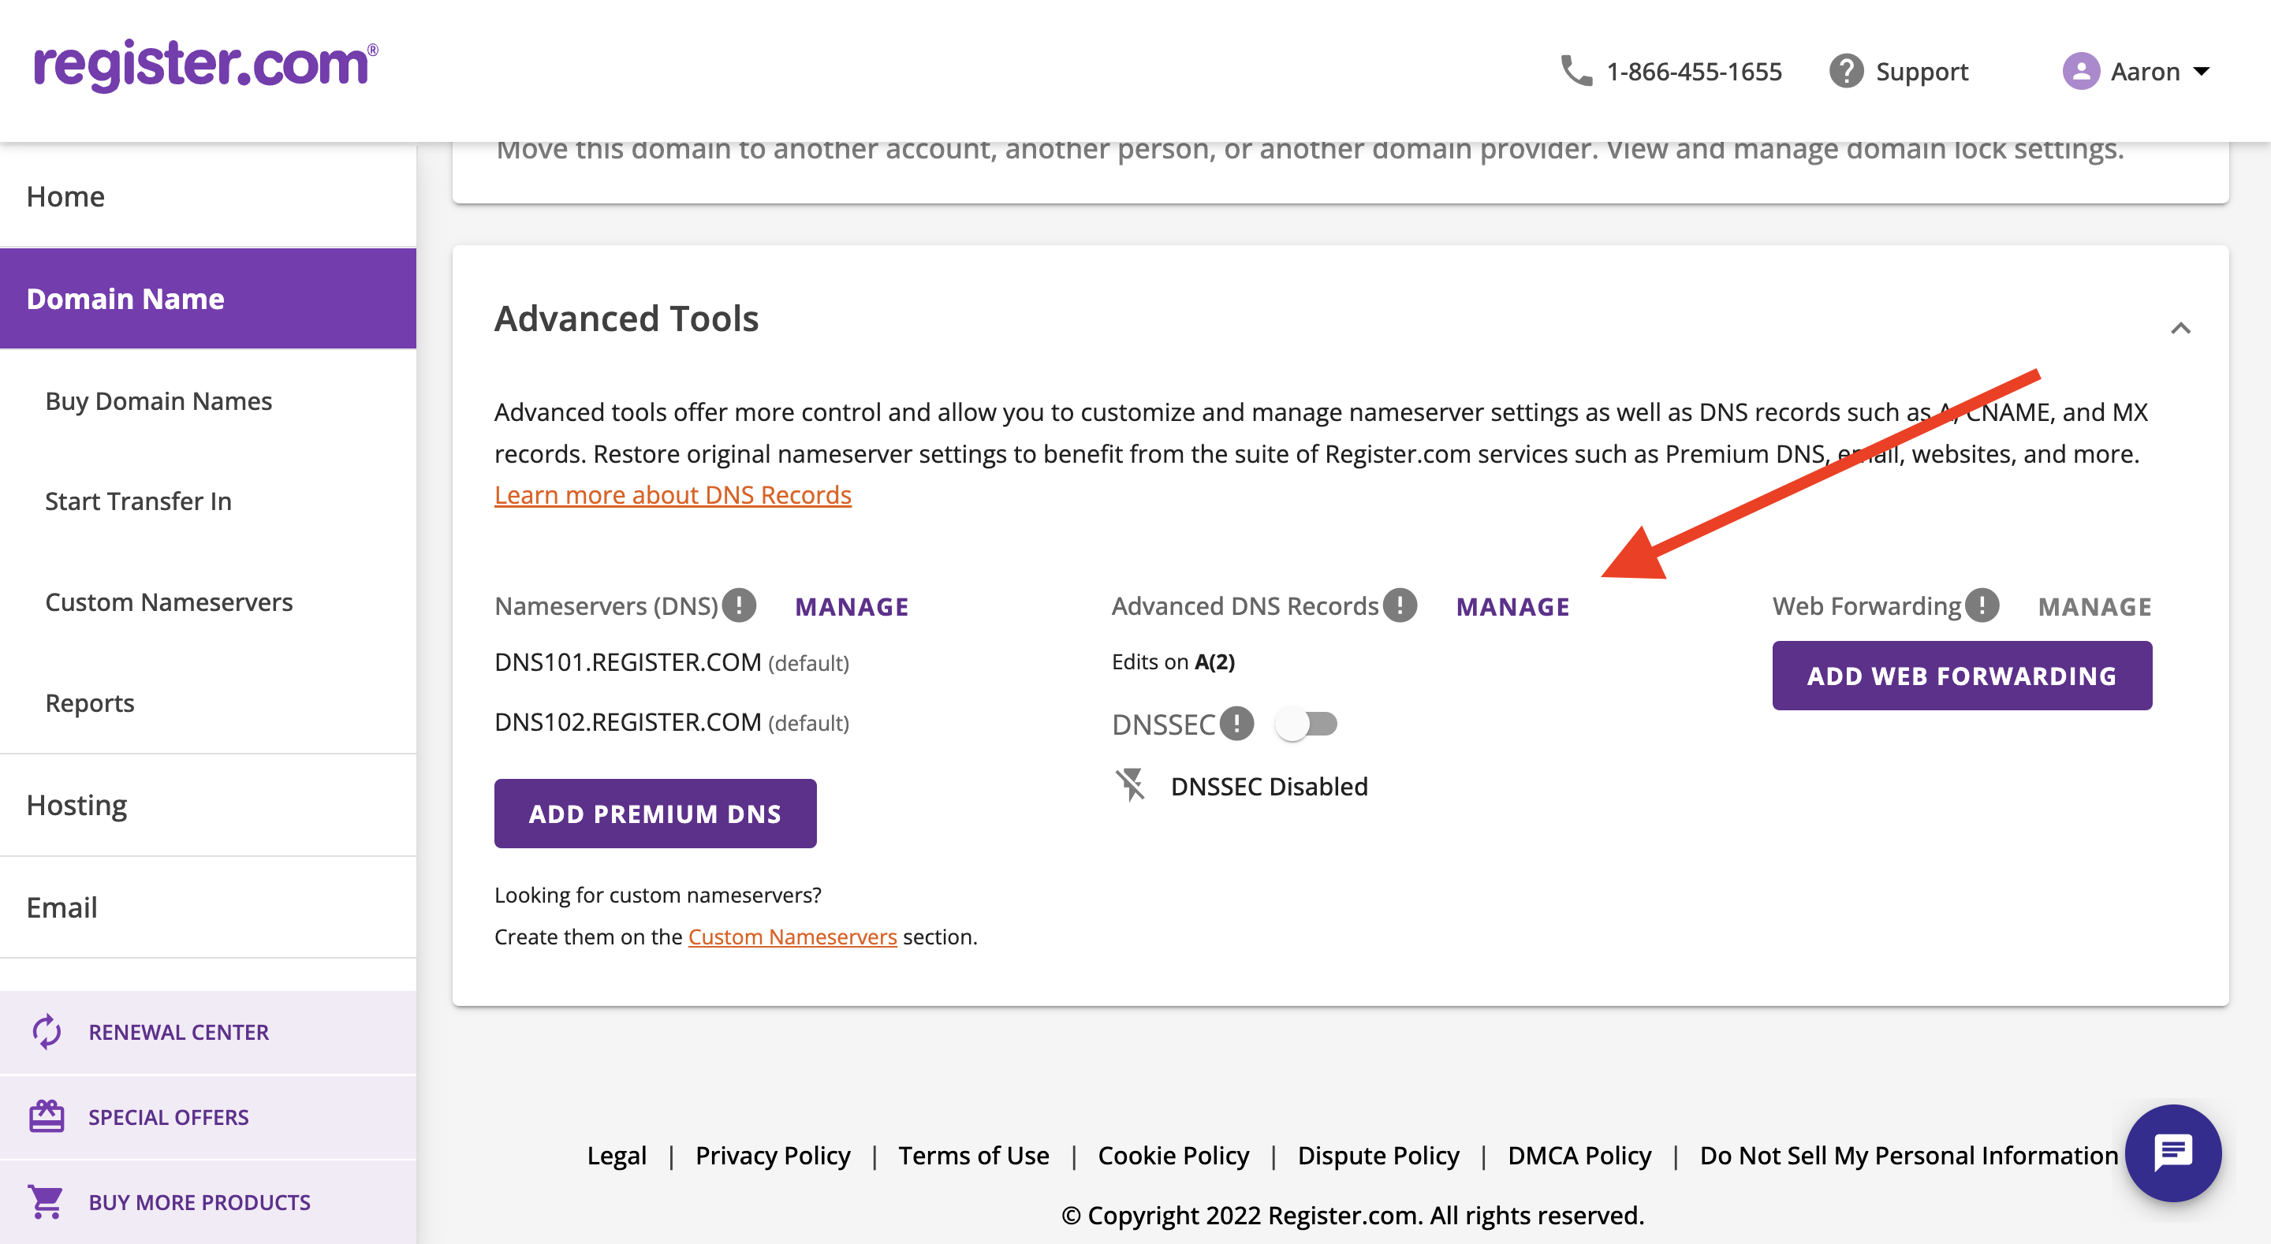2271x1244 pixels.
Task: Open Cookie Policy footer link
Action: 1173,1155
